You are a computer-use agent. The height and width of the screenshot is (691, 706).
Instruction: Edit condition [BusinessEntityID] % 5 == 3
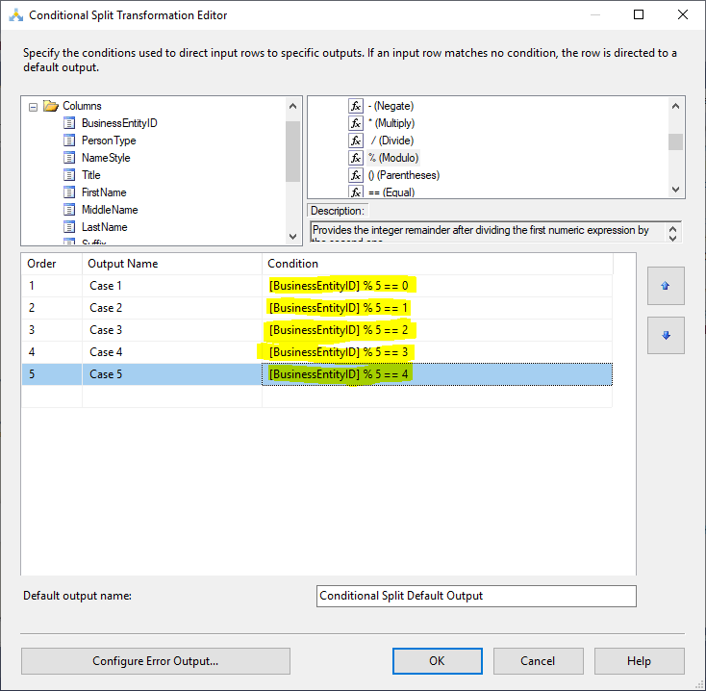[438, 352]
